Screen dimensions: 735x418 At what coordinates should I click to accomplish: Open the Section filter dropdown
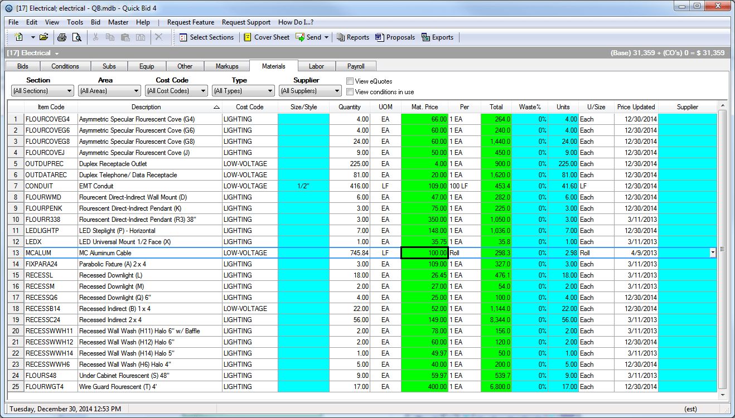pos(43,91)
